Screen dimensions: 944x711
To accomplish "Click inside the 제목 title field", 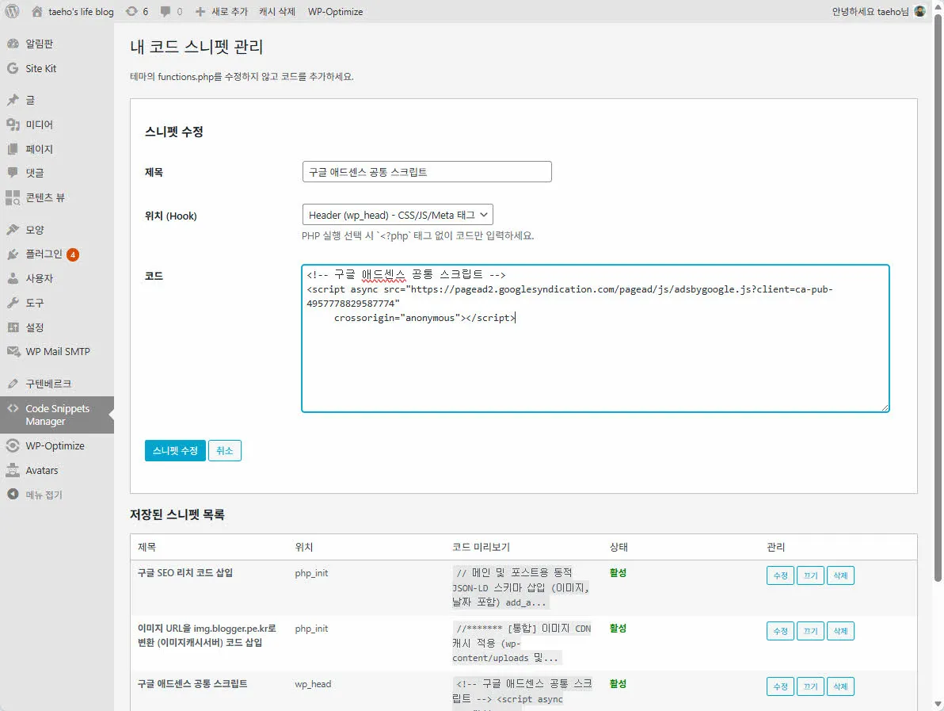I will coord(426,171).
